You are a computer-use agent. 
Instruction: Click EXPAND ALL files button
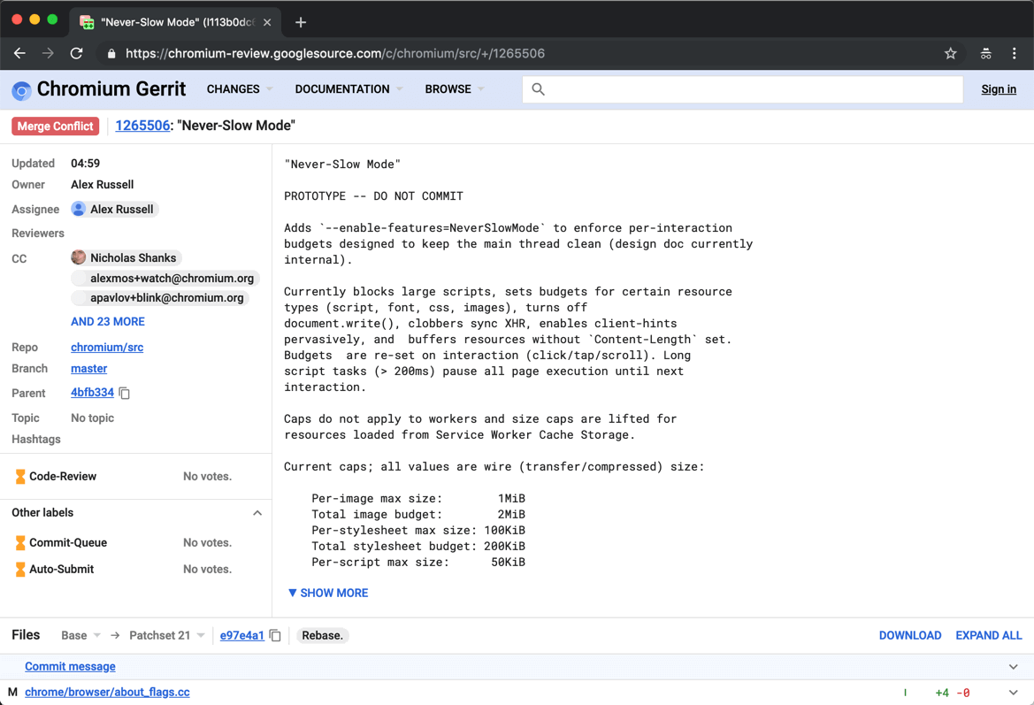[989, 635]
